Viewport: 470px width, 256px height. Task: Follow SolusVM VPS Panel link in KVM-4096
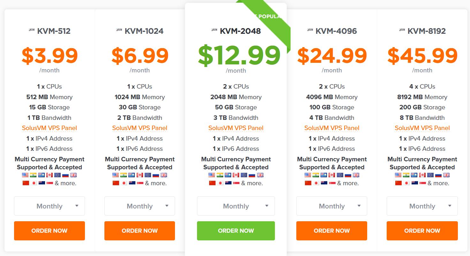[x=332, y=128]
